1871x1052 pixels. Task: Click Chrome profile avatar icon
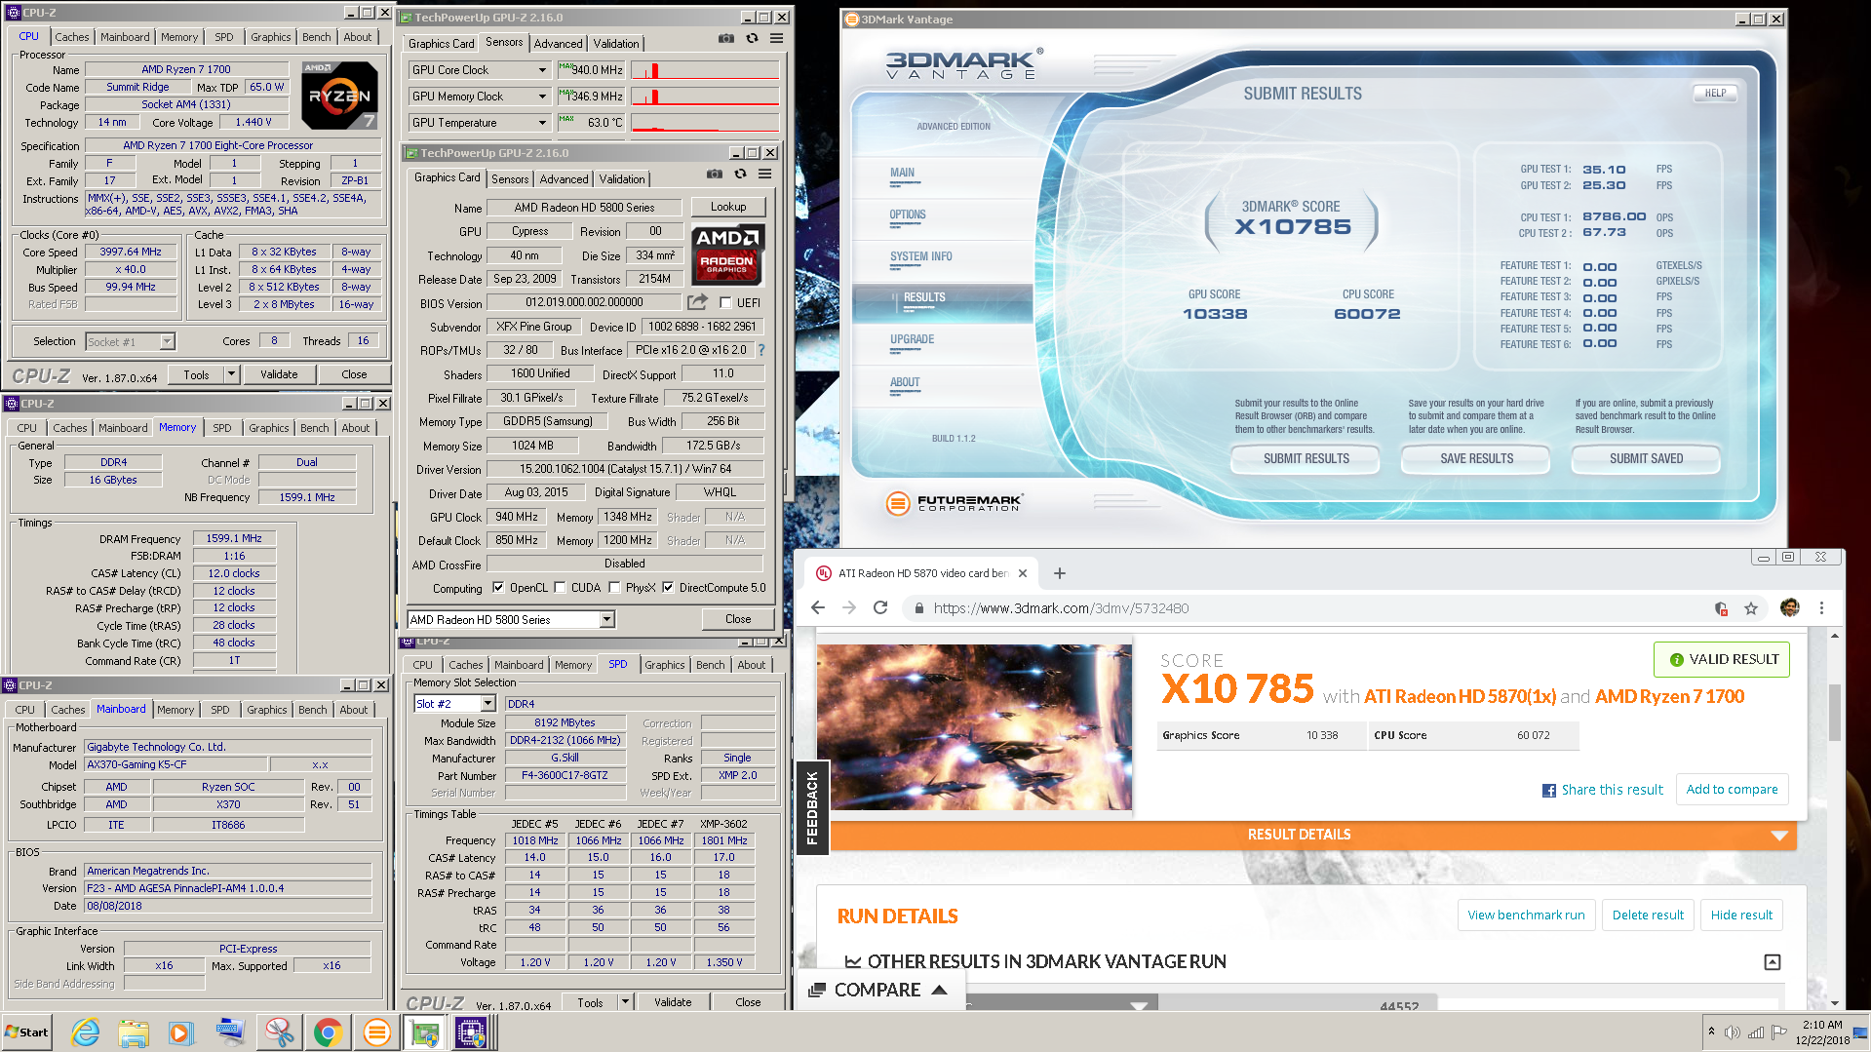(x=1789, y=608)
